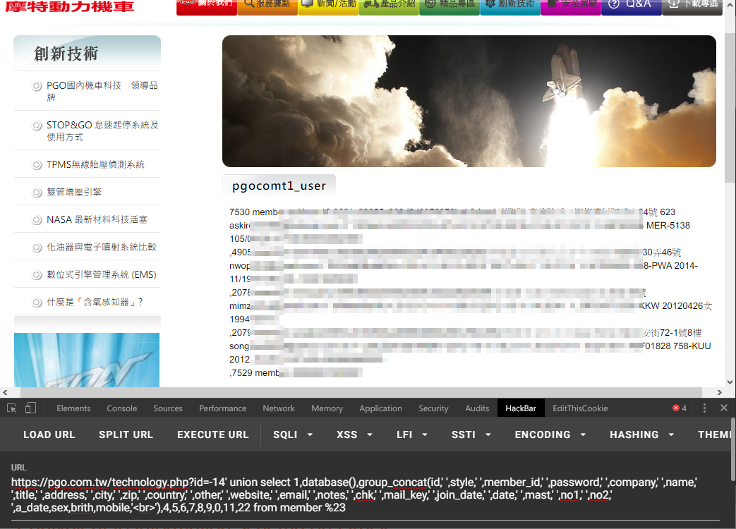The image size is (736, 529).
Task: Click the blue banner image in sidebar
Action: [87, 360]
